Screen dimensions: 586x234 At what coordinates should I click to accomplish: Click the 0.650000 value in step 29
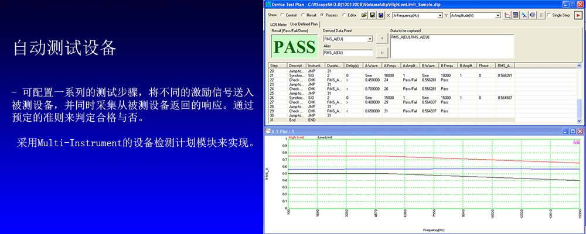point(372,111)
